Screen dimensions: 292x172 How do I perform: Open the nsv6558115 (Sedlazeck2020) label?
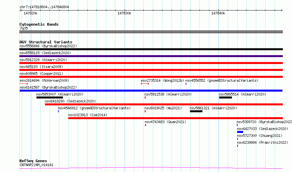pos(45,53)
